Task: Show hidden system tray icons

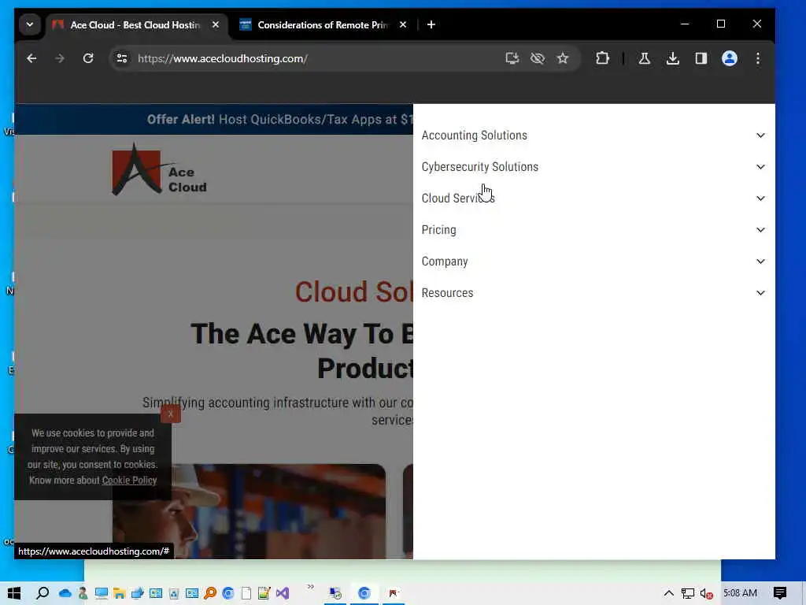Action: (x=668, y=593)
